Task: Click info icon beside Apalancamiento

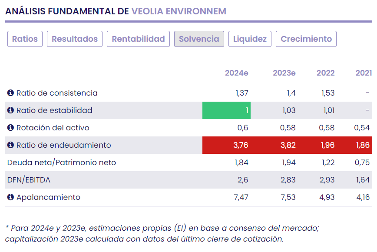Action: click(11, 197)
